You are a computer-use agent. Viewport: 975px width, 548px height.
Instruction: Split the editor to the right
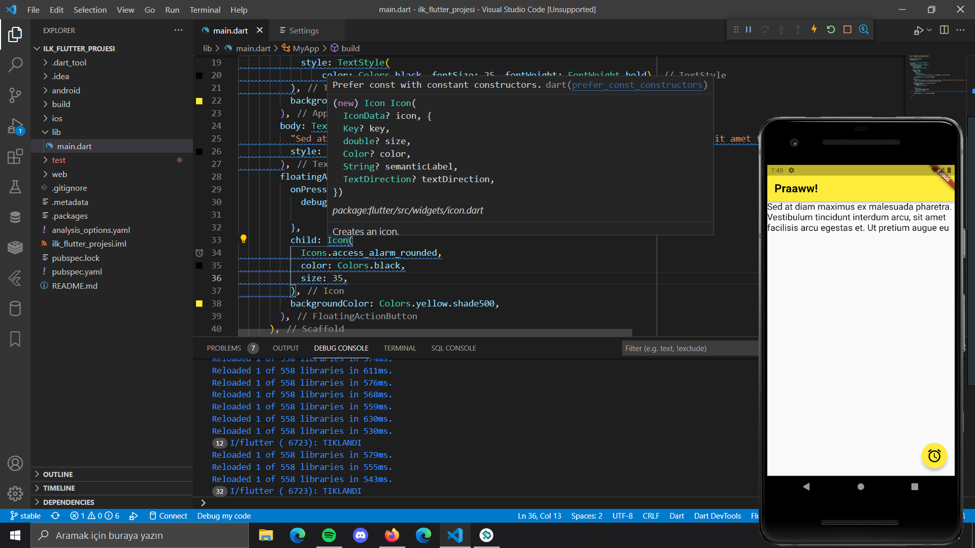(x=944, y=30)
